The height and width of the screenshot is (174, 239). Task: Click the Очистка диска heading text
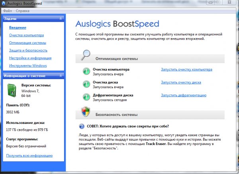105,82
